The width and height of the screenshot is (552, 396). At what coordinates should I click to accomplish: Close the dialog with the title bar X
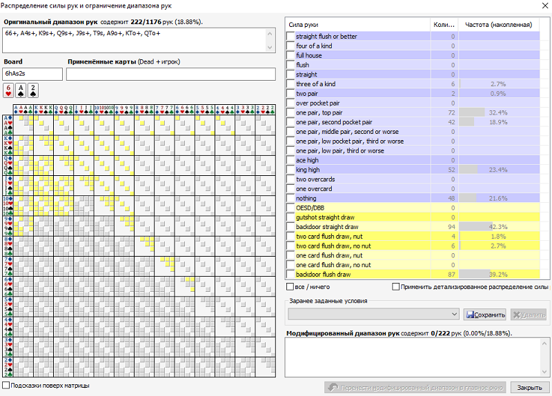click(x=542, y=6)
